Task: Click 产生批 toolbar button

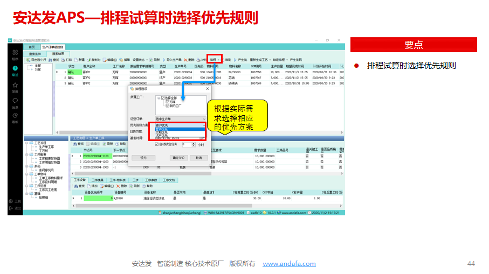Action: click(x=240, y=60)
